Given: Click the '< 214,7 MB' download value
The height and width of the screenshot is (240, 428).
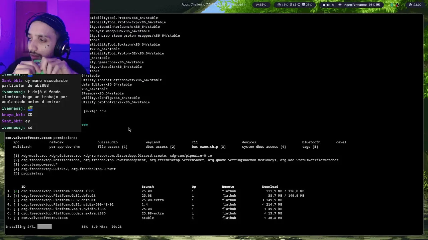Looking at the screenshot, I should coord(273,204).
